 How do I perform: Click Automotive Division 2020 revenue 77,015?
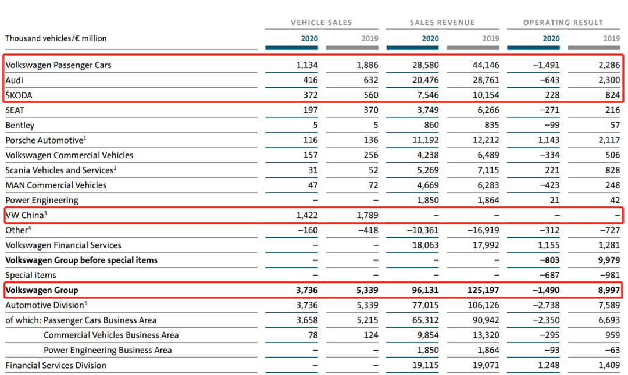click(426, 305)
